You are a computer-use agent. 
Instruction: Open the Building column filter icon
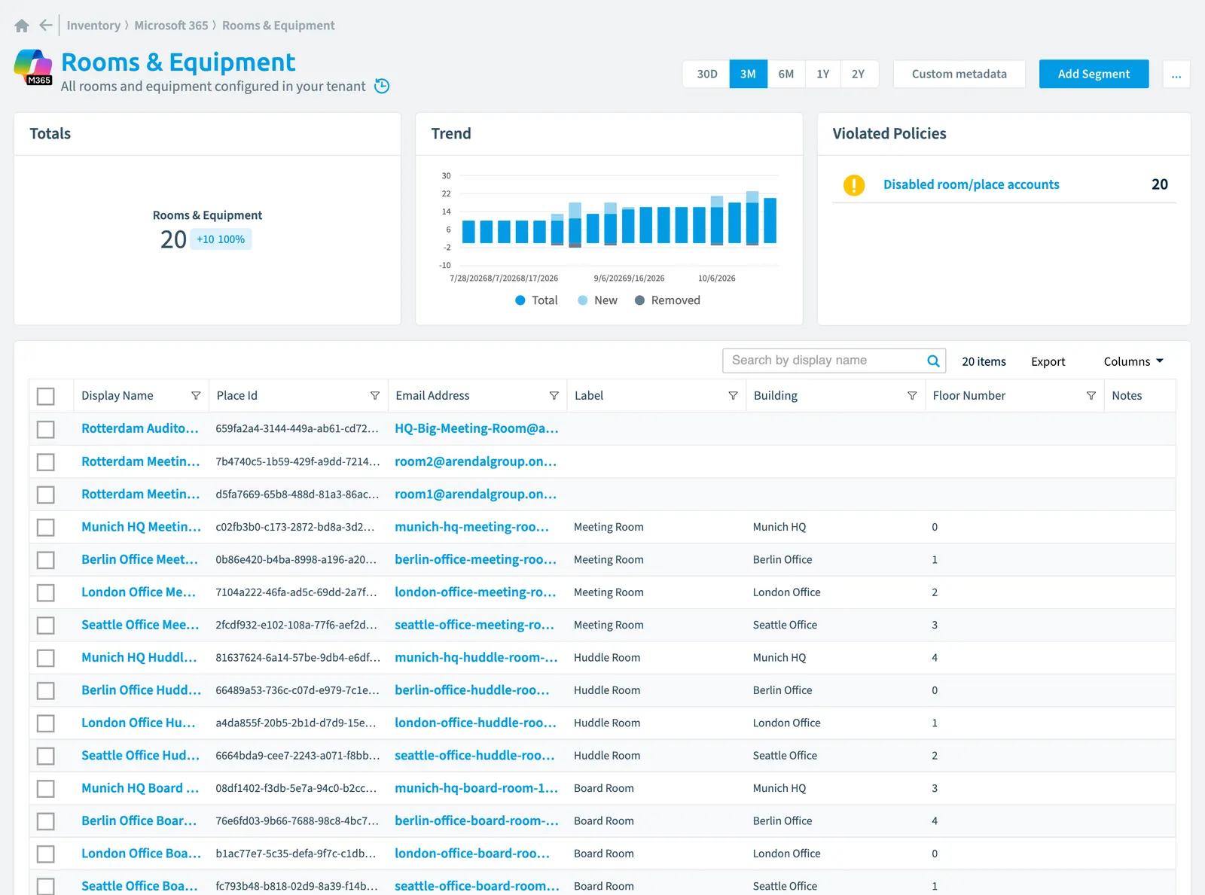click(912, 396)
